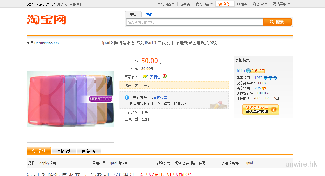Switch to the 店铺 search tab
This screenshot has width=325, height=176.
coord(149,15)
